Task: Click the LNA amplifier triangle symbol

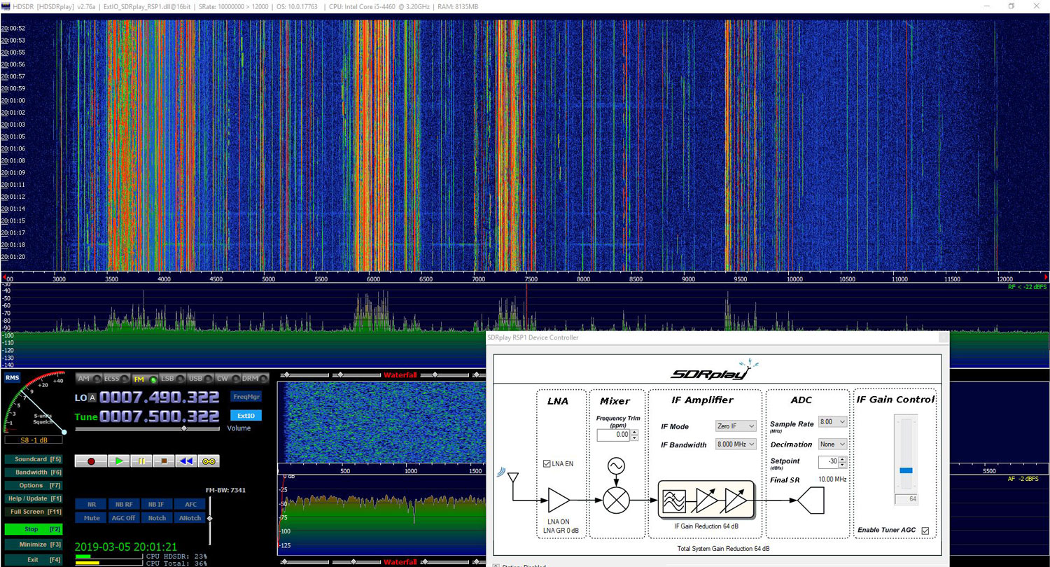Action: [x=559, y=500]
